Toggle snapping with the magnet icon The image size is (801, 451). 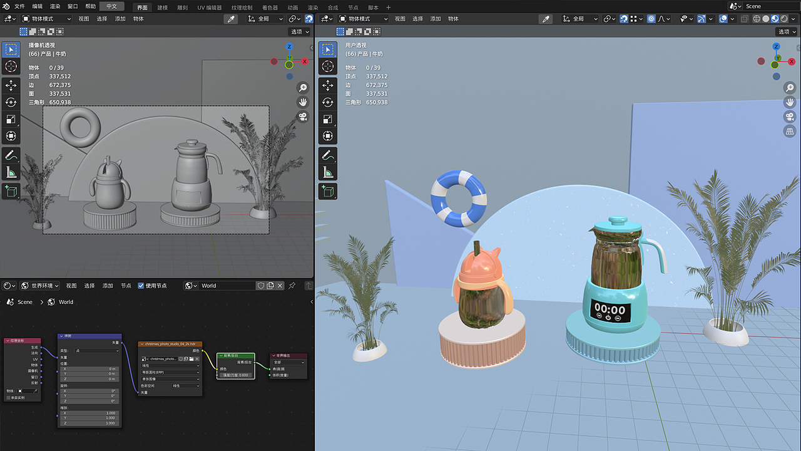(623, 19)
